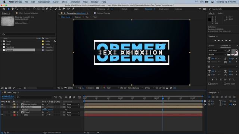Select the Pen tool
239x134 pixels.
(47, 9)
